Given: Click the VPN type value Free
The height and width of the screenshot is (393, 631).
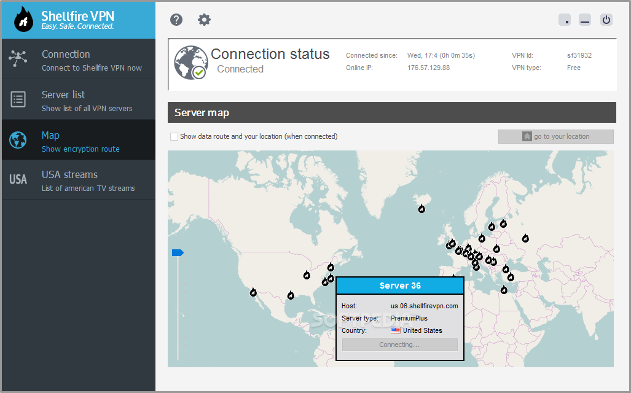Looking at the screenshot, I should (573, 68).
